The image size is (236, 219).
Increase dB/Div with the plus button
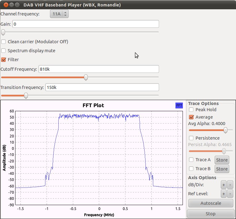click(x=224, y=185)
